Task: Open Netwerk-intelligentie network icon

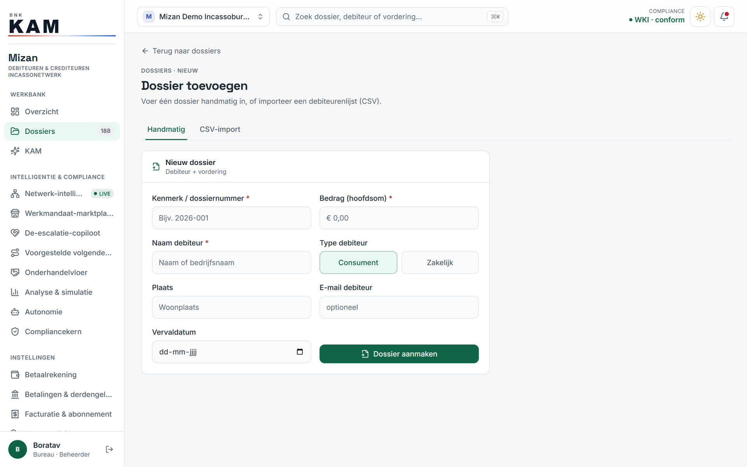Action: [15, 193]
